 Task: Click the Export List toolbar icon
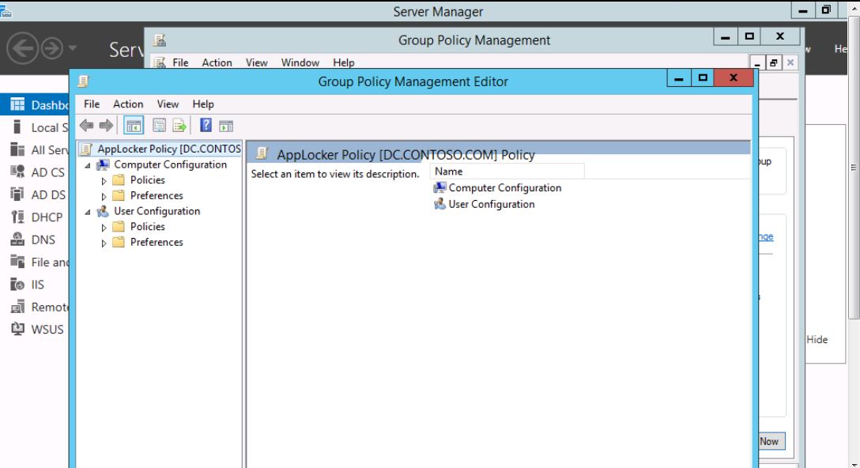click(179, 126)
